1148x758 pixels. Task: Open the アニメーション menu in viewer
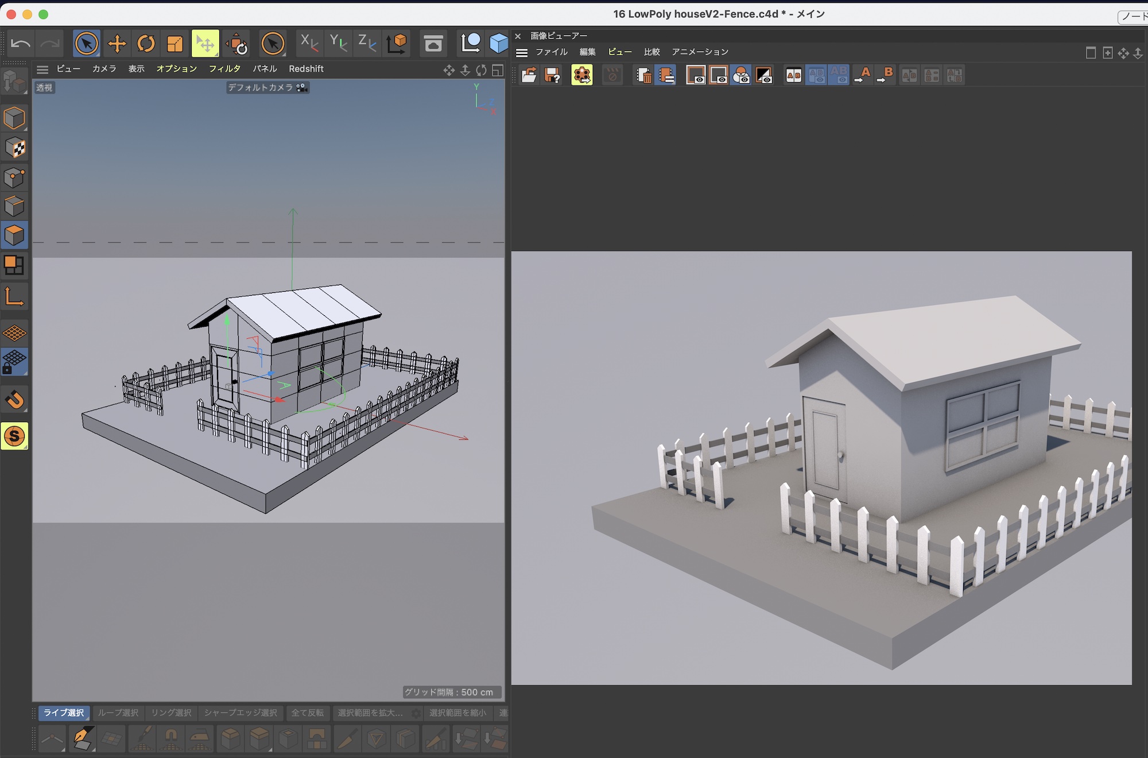pyautogui.click(x=700, y=52)
